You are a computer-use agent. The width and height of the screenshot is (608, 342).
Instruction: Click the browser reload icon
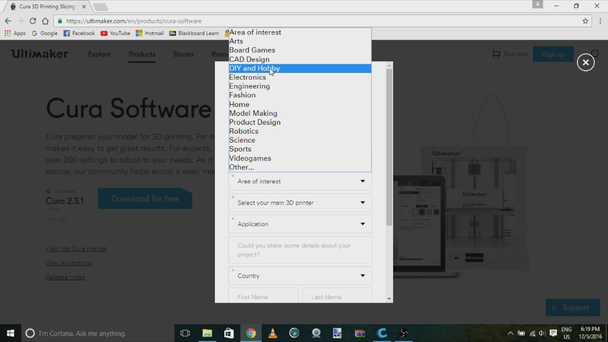33,21
